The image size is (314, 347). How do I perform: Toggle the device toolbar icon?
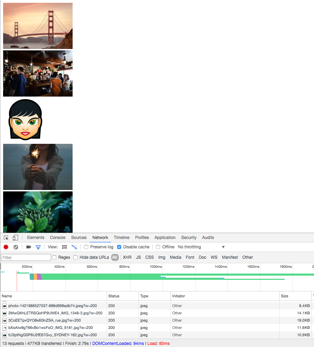(x=15, y=238)
